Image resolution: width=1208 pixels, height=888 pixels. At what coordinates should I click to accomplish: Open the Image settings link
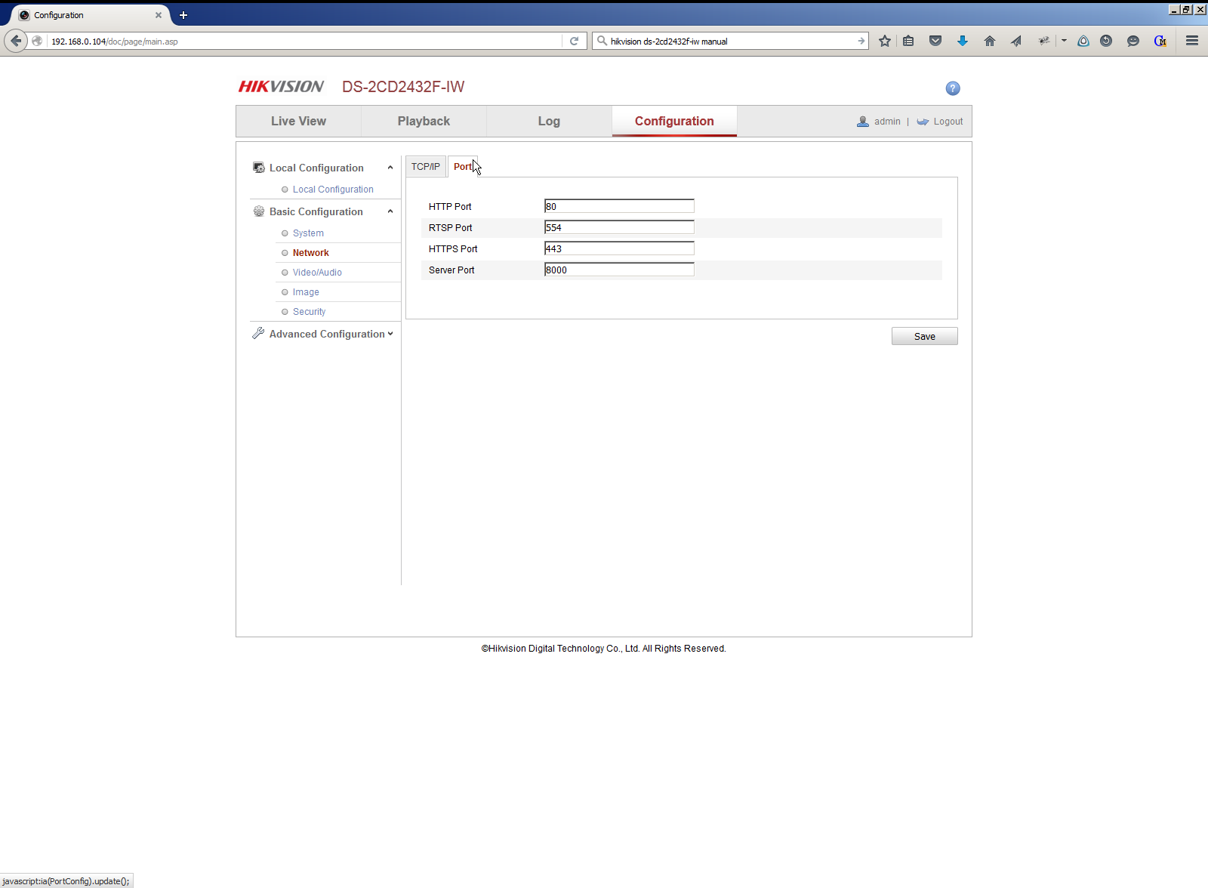pyautogui.click(x=306, y=292)
